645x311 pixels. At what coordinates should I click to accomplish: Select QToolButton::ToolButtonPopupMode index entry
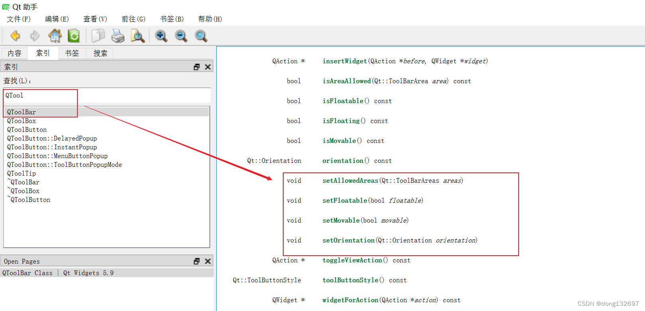(x=65, y=165)
